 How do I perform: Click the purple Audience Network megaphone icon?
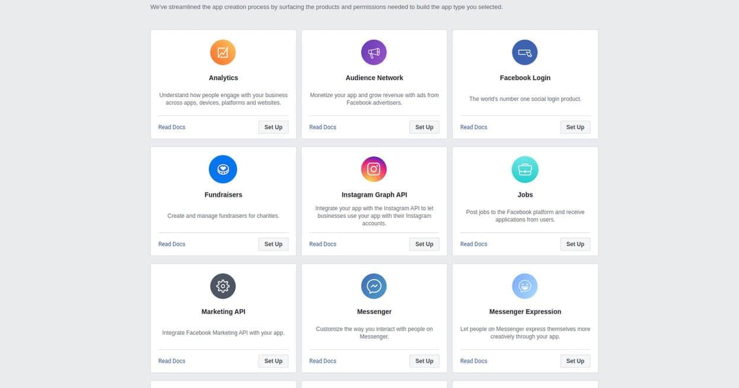374,52
